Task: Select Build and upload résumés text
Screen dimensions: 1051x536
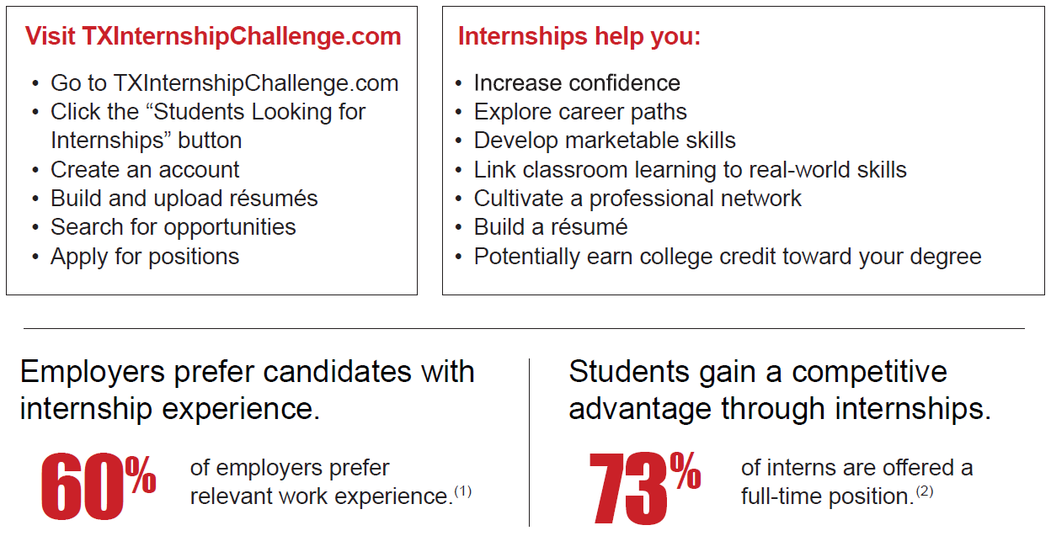Action: tap(184, 199)
